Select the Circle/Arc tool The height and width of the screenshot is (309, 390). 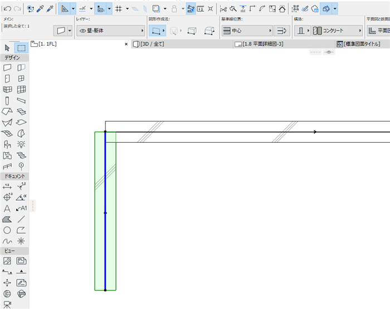[x=7, y=230]
